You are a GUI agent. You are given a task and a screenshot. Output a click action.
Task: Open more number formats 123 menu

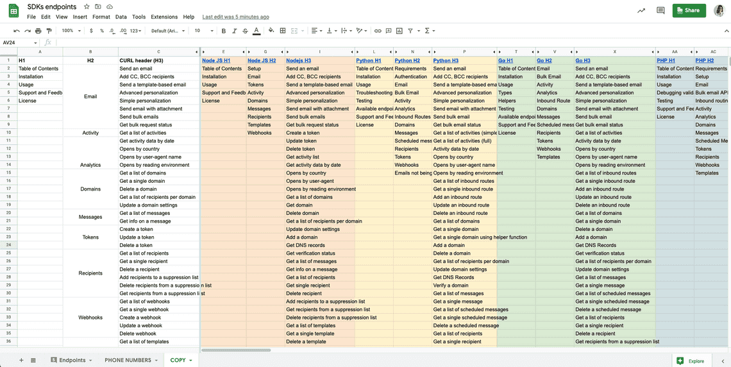[x=136, y=31]
